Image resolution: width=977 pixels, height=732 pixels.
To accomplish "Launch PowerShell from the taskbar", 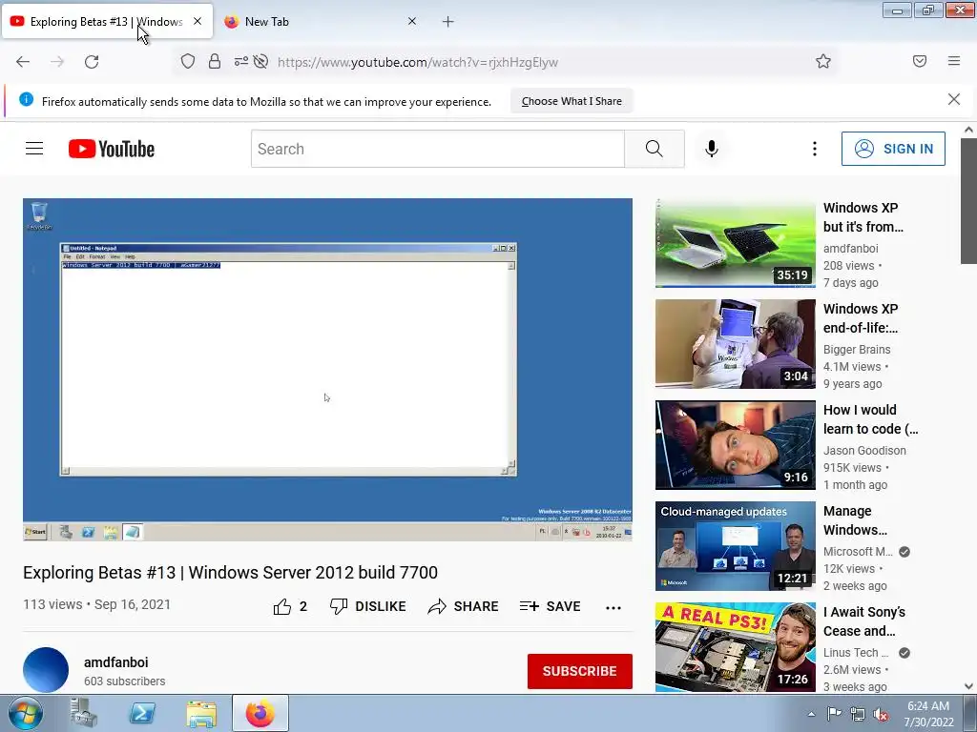I will pos(142,713).
